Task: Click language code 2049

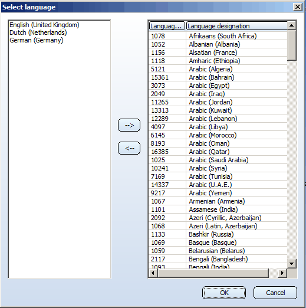Action: point(158,94)
